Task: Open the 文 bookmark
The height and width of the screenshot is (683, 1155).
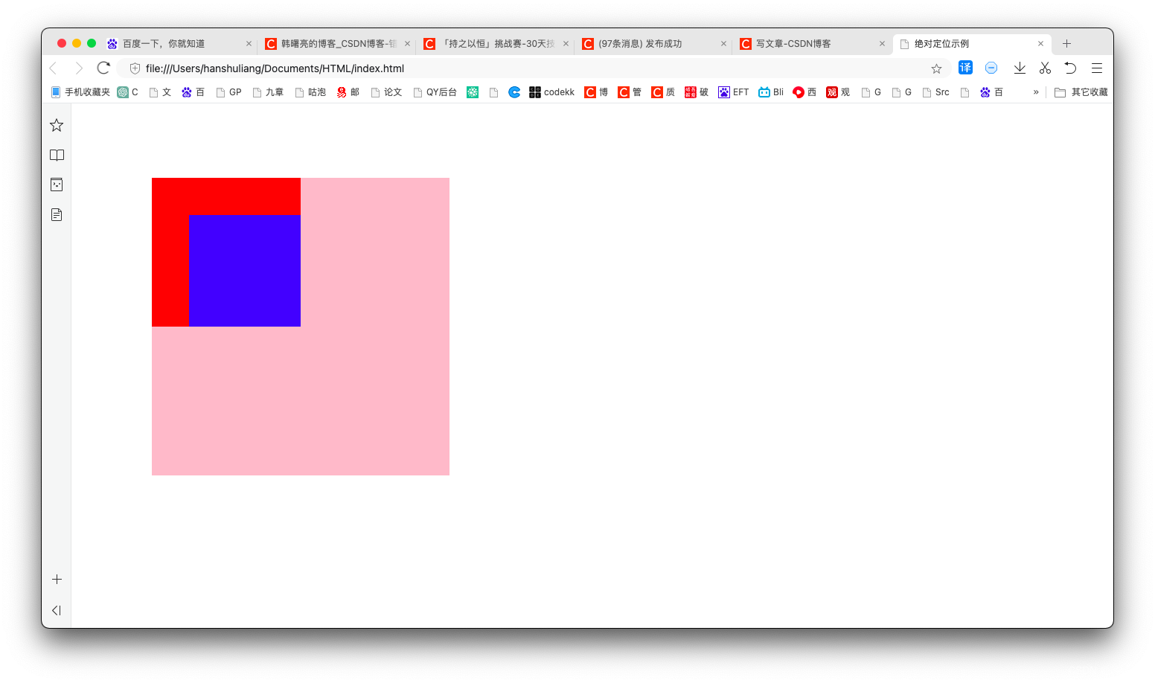Action: 161,92
